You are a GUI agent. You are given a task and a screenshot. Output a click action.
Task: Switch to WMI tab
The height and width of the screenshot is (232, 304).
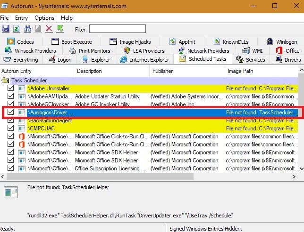[x=252, y=51]
